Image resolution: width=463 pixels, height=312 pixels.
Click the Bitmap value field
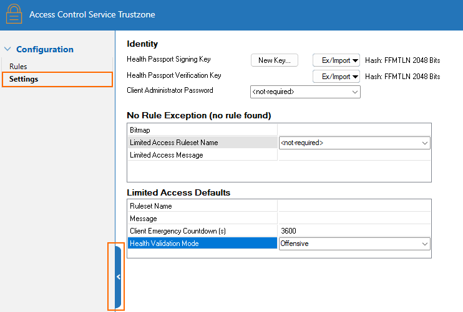(354, 130)
